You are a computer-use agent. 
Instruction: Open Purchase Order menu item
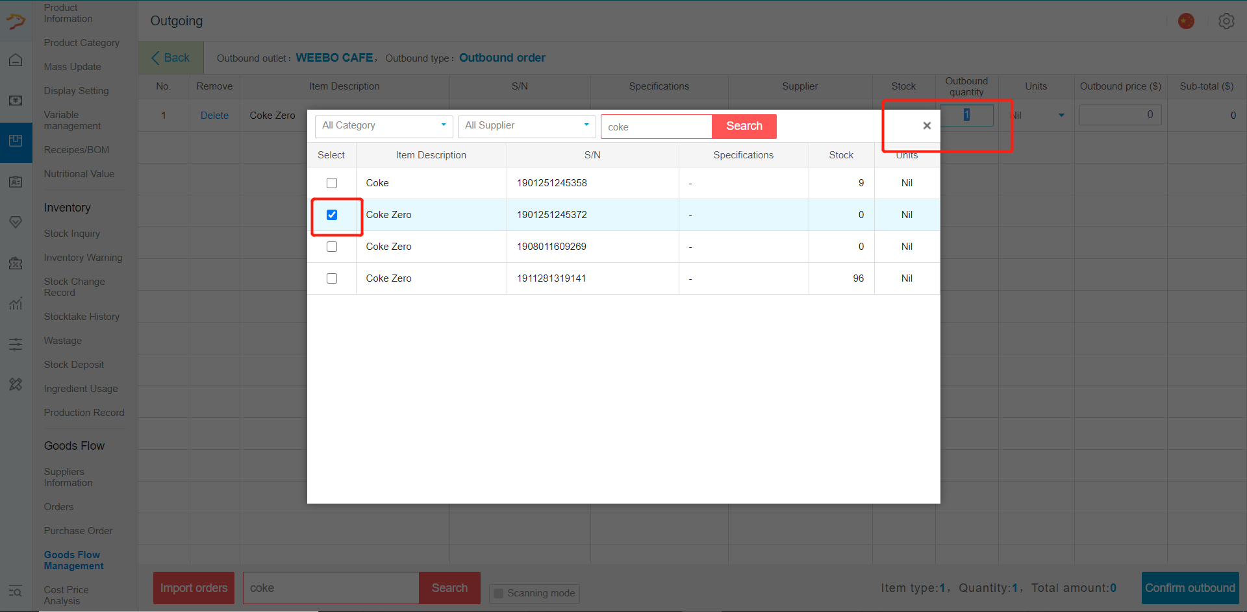point(79,531)
